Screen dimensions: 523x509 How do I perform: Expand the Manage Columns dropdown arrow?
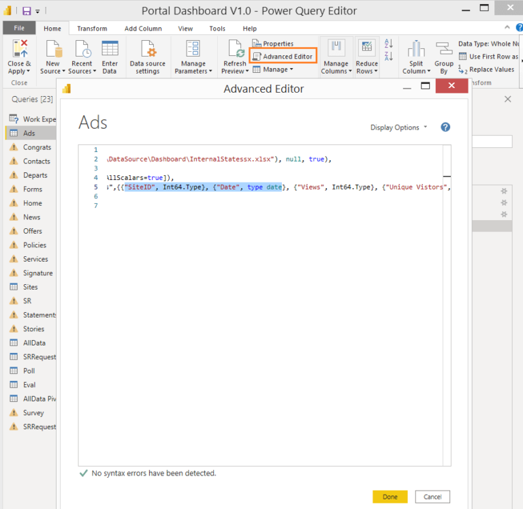(x=350, y=71)
